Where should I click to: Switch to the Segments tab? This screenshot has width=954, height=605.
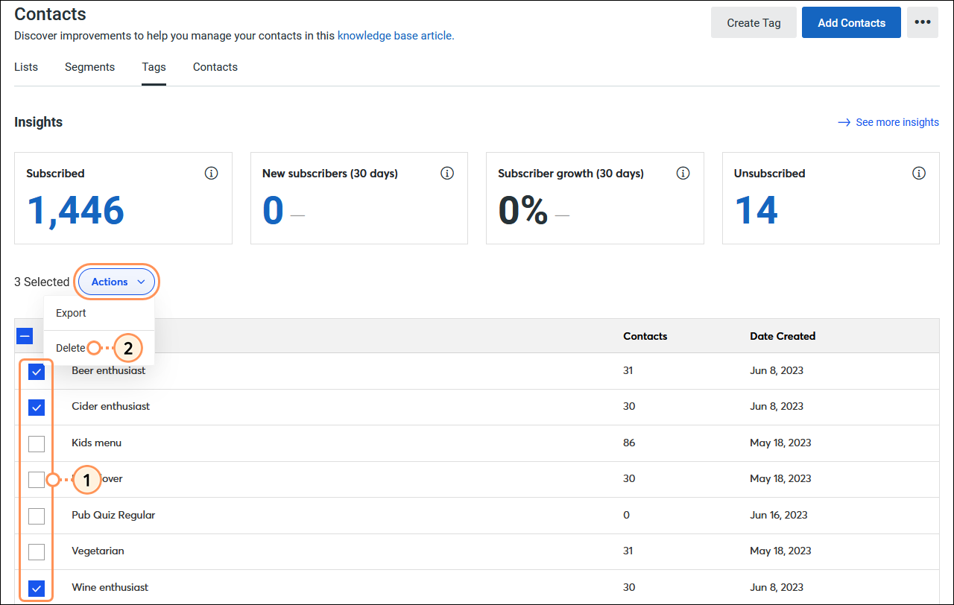coord(89,67)
